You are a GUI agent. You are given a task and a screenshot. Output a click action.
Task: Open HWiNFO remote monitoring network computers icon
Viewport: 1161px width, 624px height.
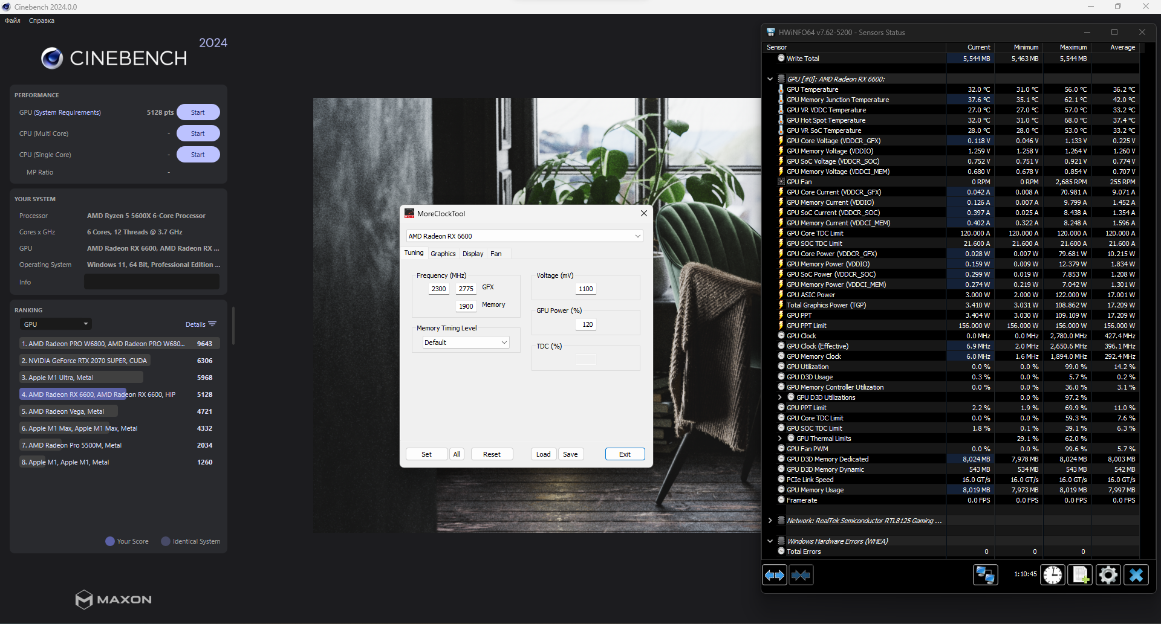tap(985, 575)
